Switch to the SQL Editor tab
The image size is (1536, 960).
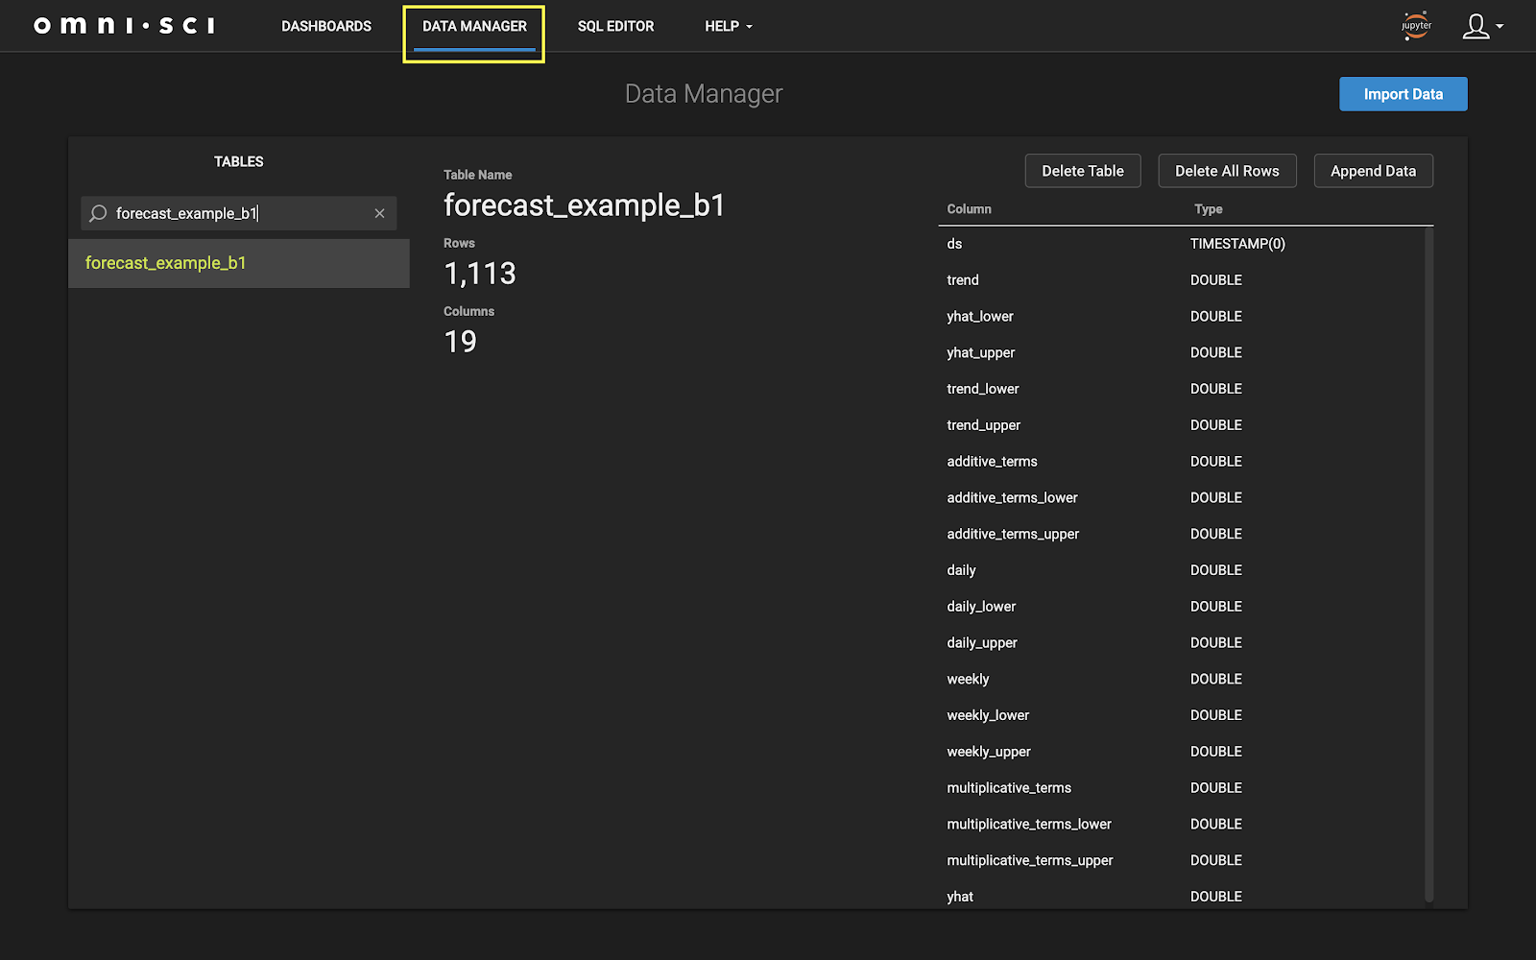click(x=615, y=26)
